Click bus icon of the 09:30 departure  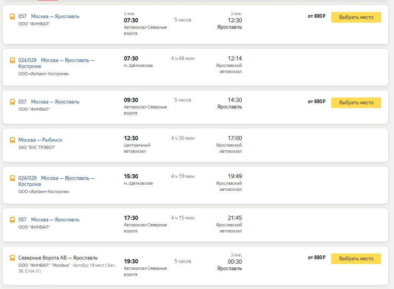12,102
